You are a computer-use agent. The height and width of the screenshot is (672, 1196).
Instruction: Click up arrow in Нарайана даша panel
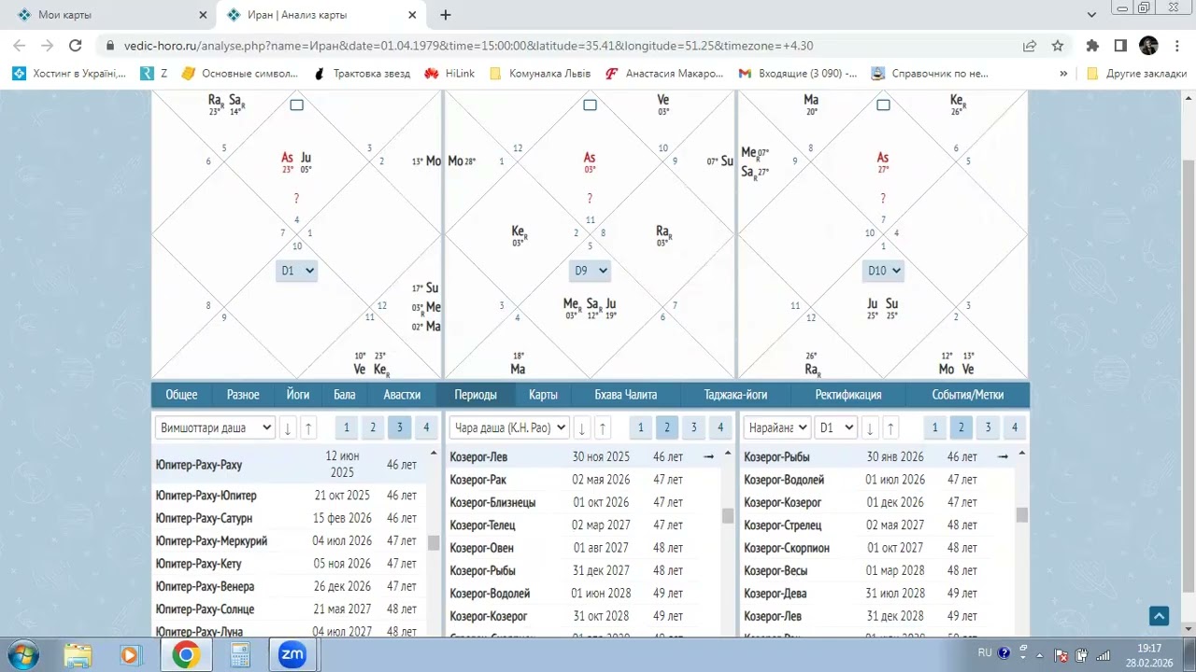(890, 428)
